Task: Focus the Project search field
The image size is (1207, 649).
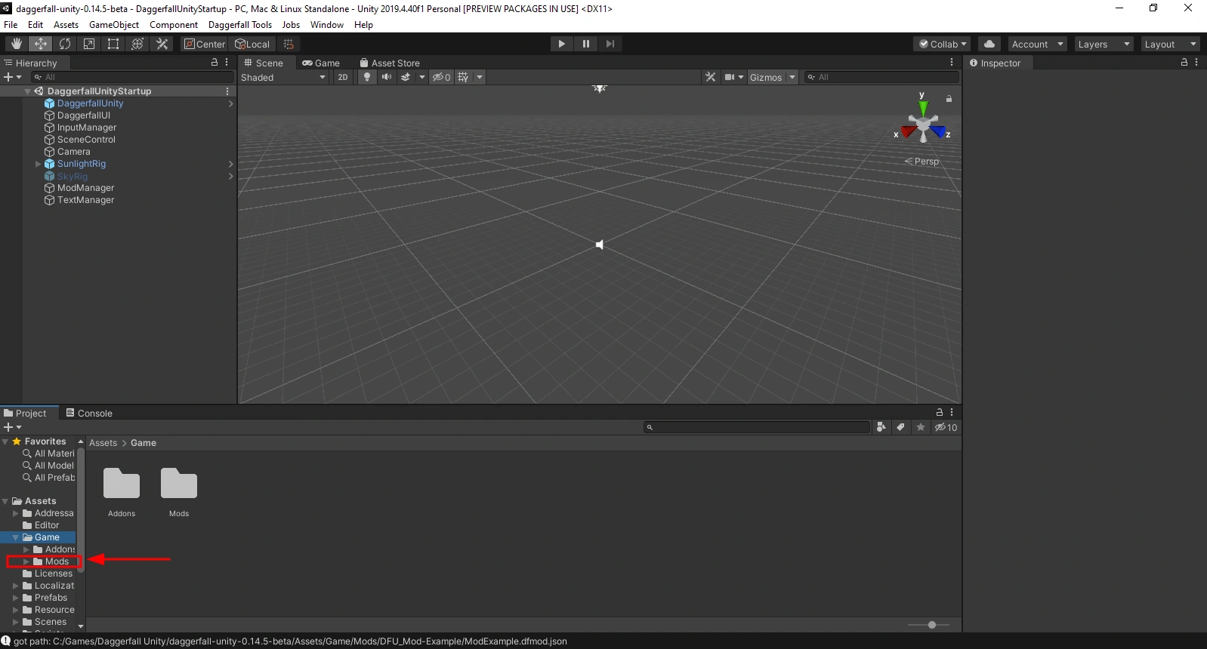Action: 757,427
